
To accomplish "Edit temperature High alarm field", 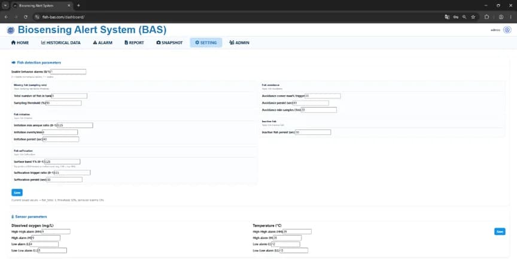I will click(287, 238).
